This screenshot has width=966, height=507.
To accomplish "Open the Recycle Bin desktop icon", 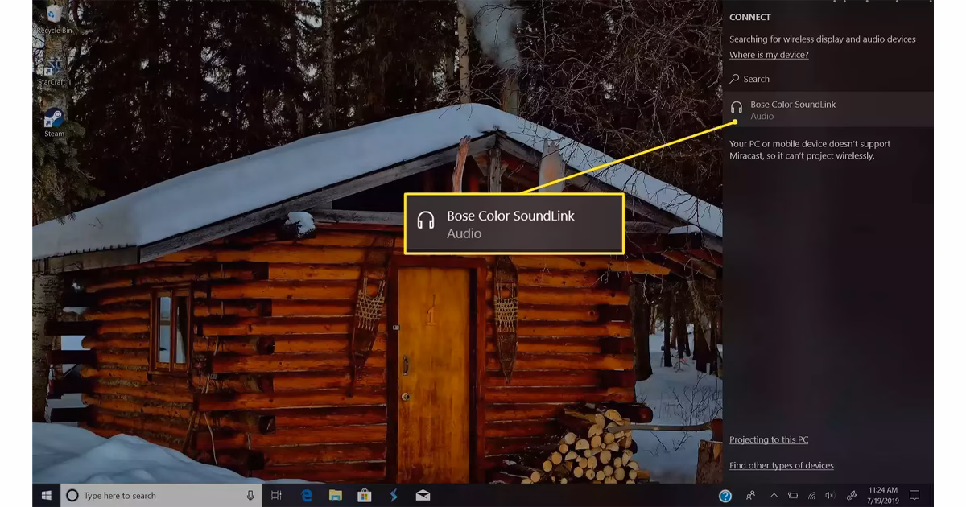I will tap(55, 19).
